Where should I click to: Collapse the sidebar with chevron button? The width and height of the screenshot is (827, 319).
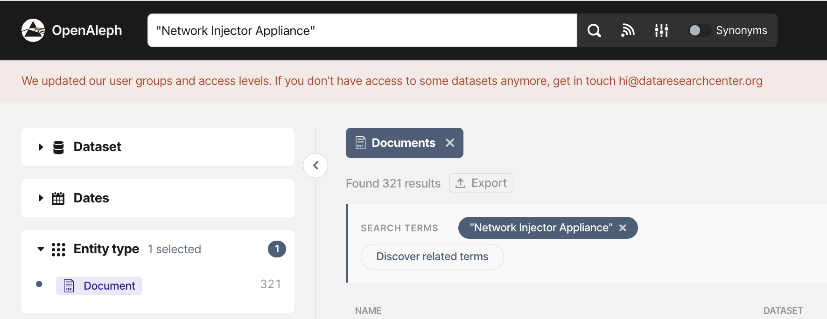(x=315, y=166)
